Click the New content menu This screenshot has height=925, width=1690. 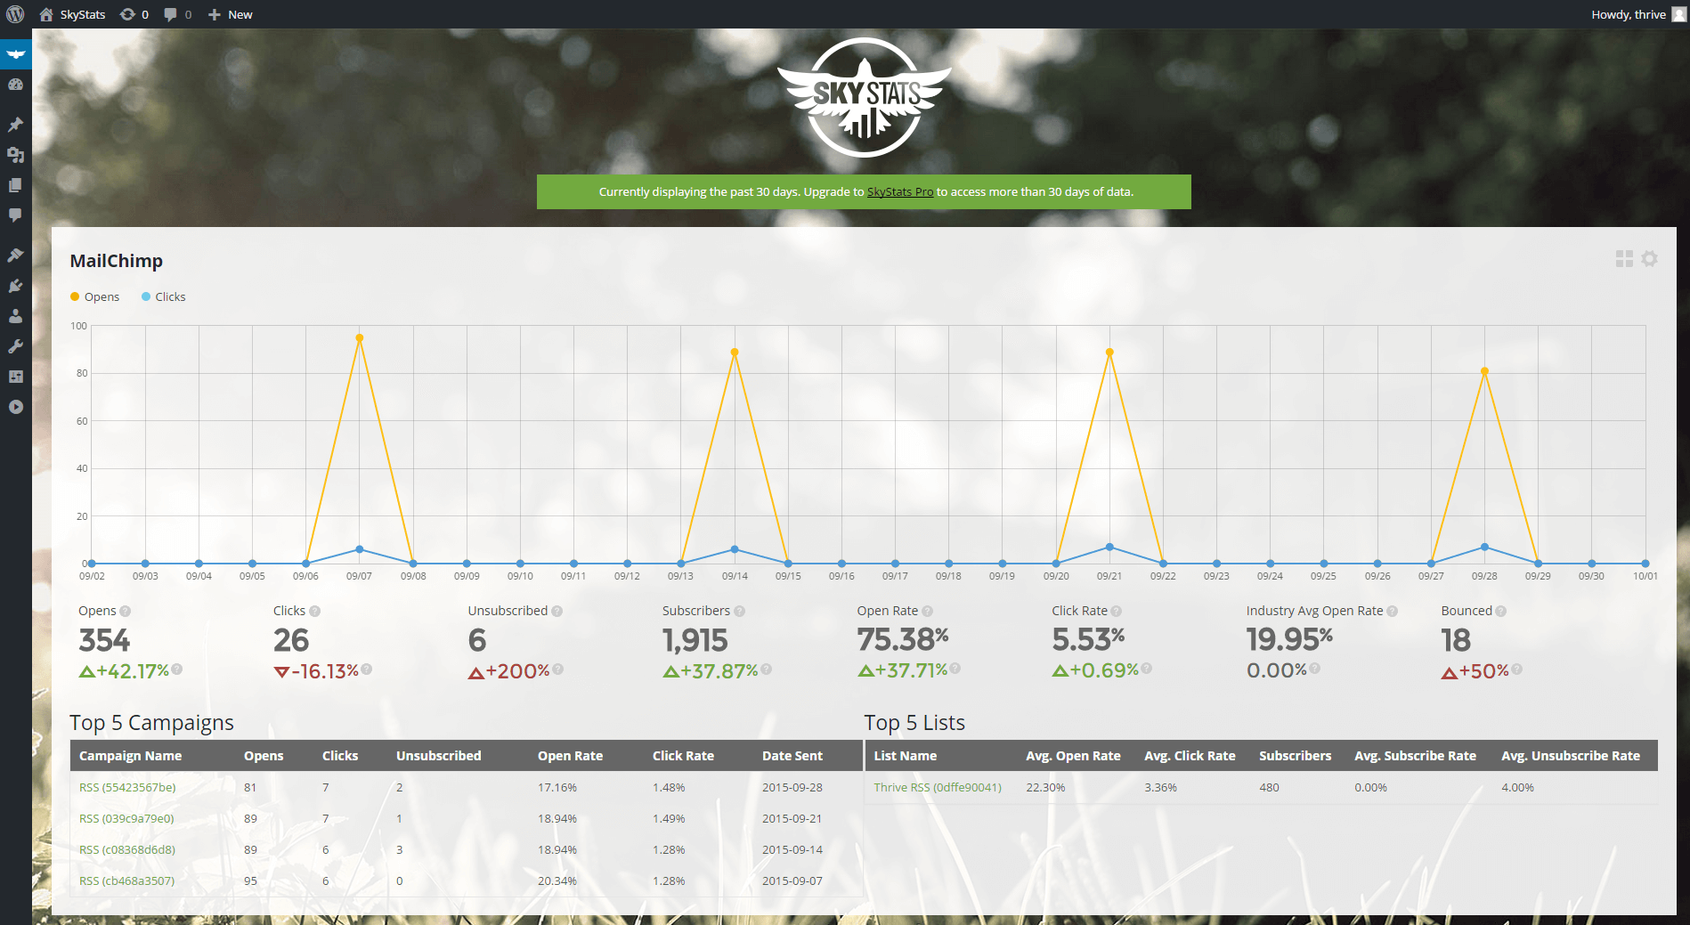[231, 14]
